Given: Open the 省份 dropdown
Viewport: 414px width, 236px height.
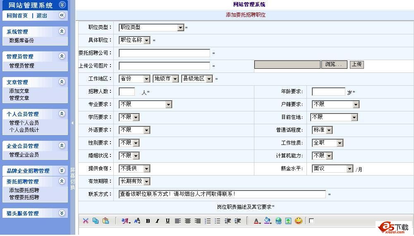Looking at the screenshot, I should [x=135, y=79].
